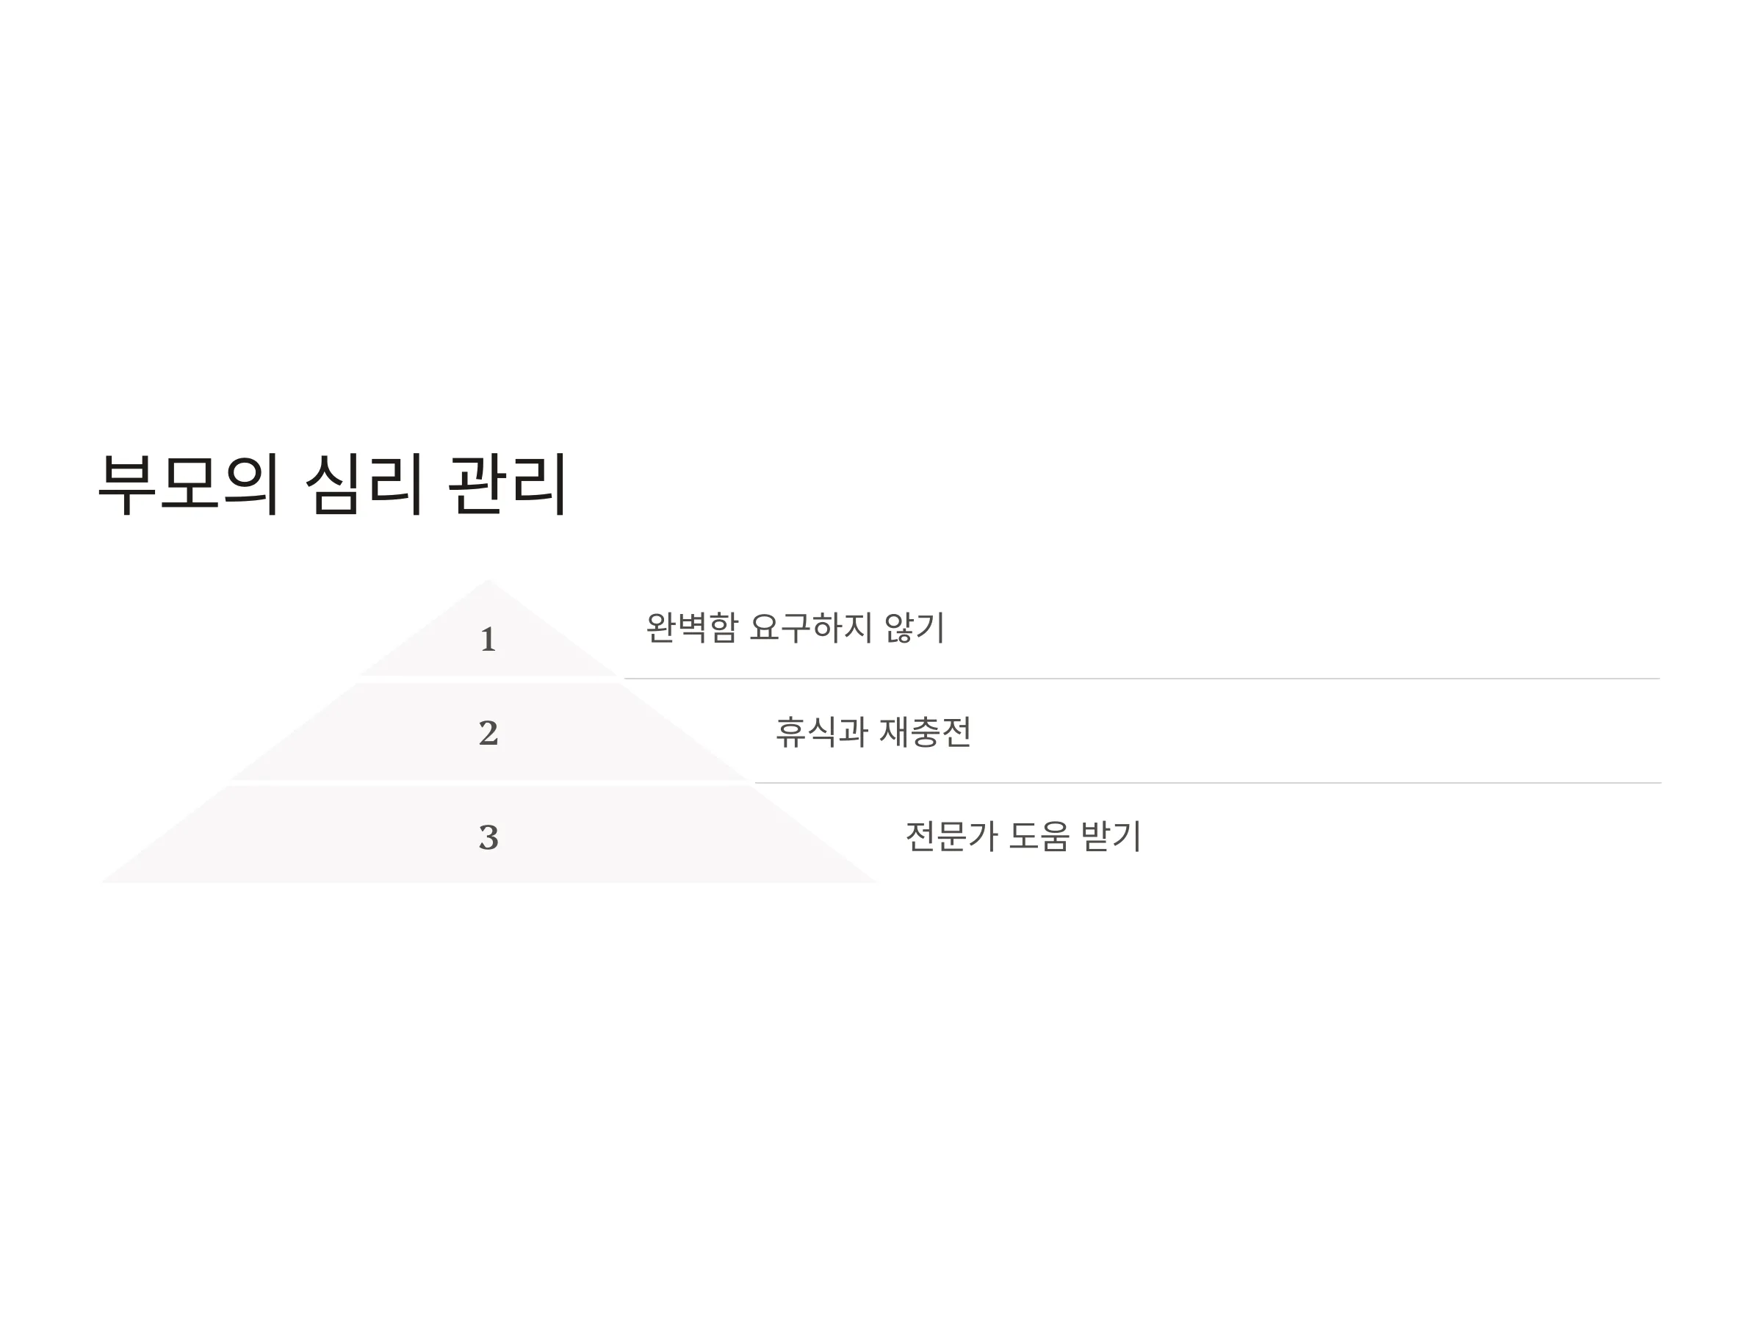Click the word 전문가 in the third item

click(x=951, y=836)
